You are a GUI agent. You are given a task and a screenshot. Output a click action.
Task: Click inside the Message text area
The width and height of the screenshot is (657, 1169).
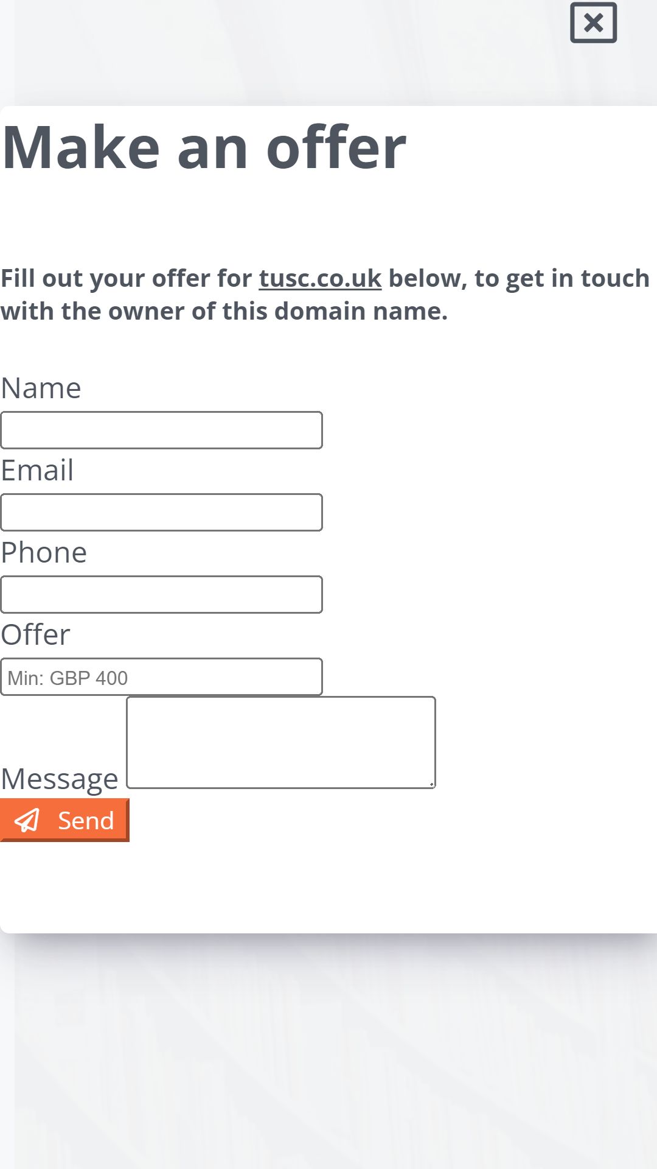click(281, 742)
